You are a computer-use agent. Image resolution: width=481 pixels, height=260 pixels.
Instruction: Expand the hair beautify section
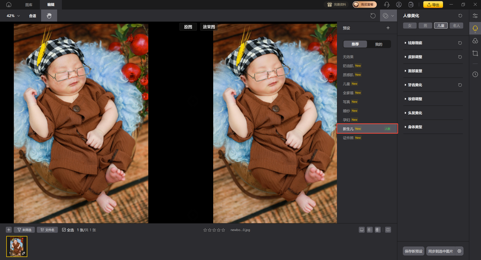415,113
